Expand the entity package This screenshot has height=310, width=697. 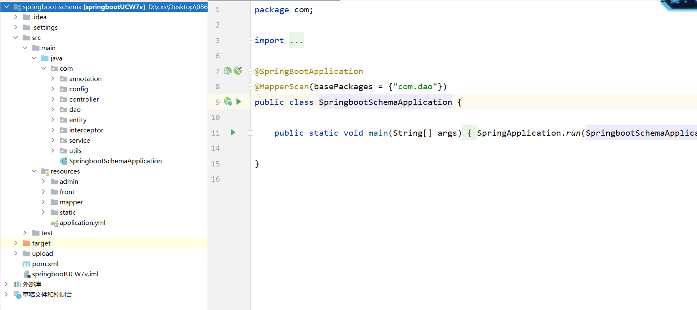coord(53,120)
